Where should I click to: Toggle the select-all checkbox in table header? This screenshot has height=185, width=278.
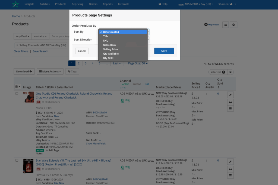(17, 87)
